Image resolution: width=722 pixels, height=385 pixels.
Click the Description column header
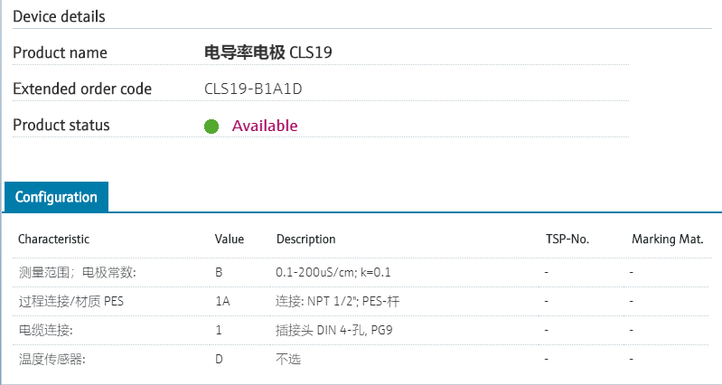click(x=305, y=239)
